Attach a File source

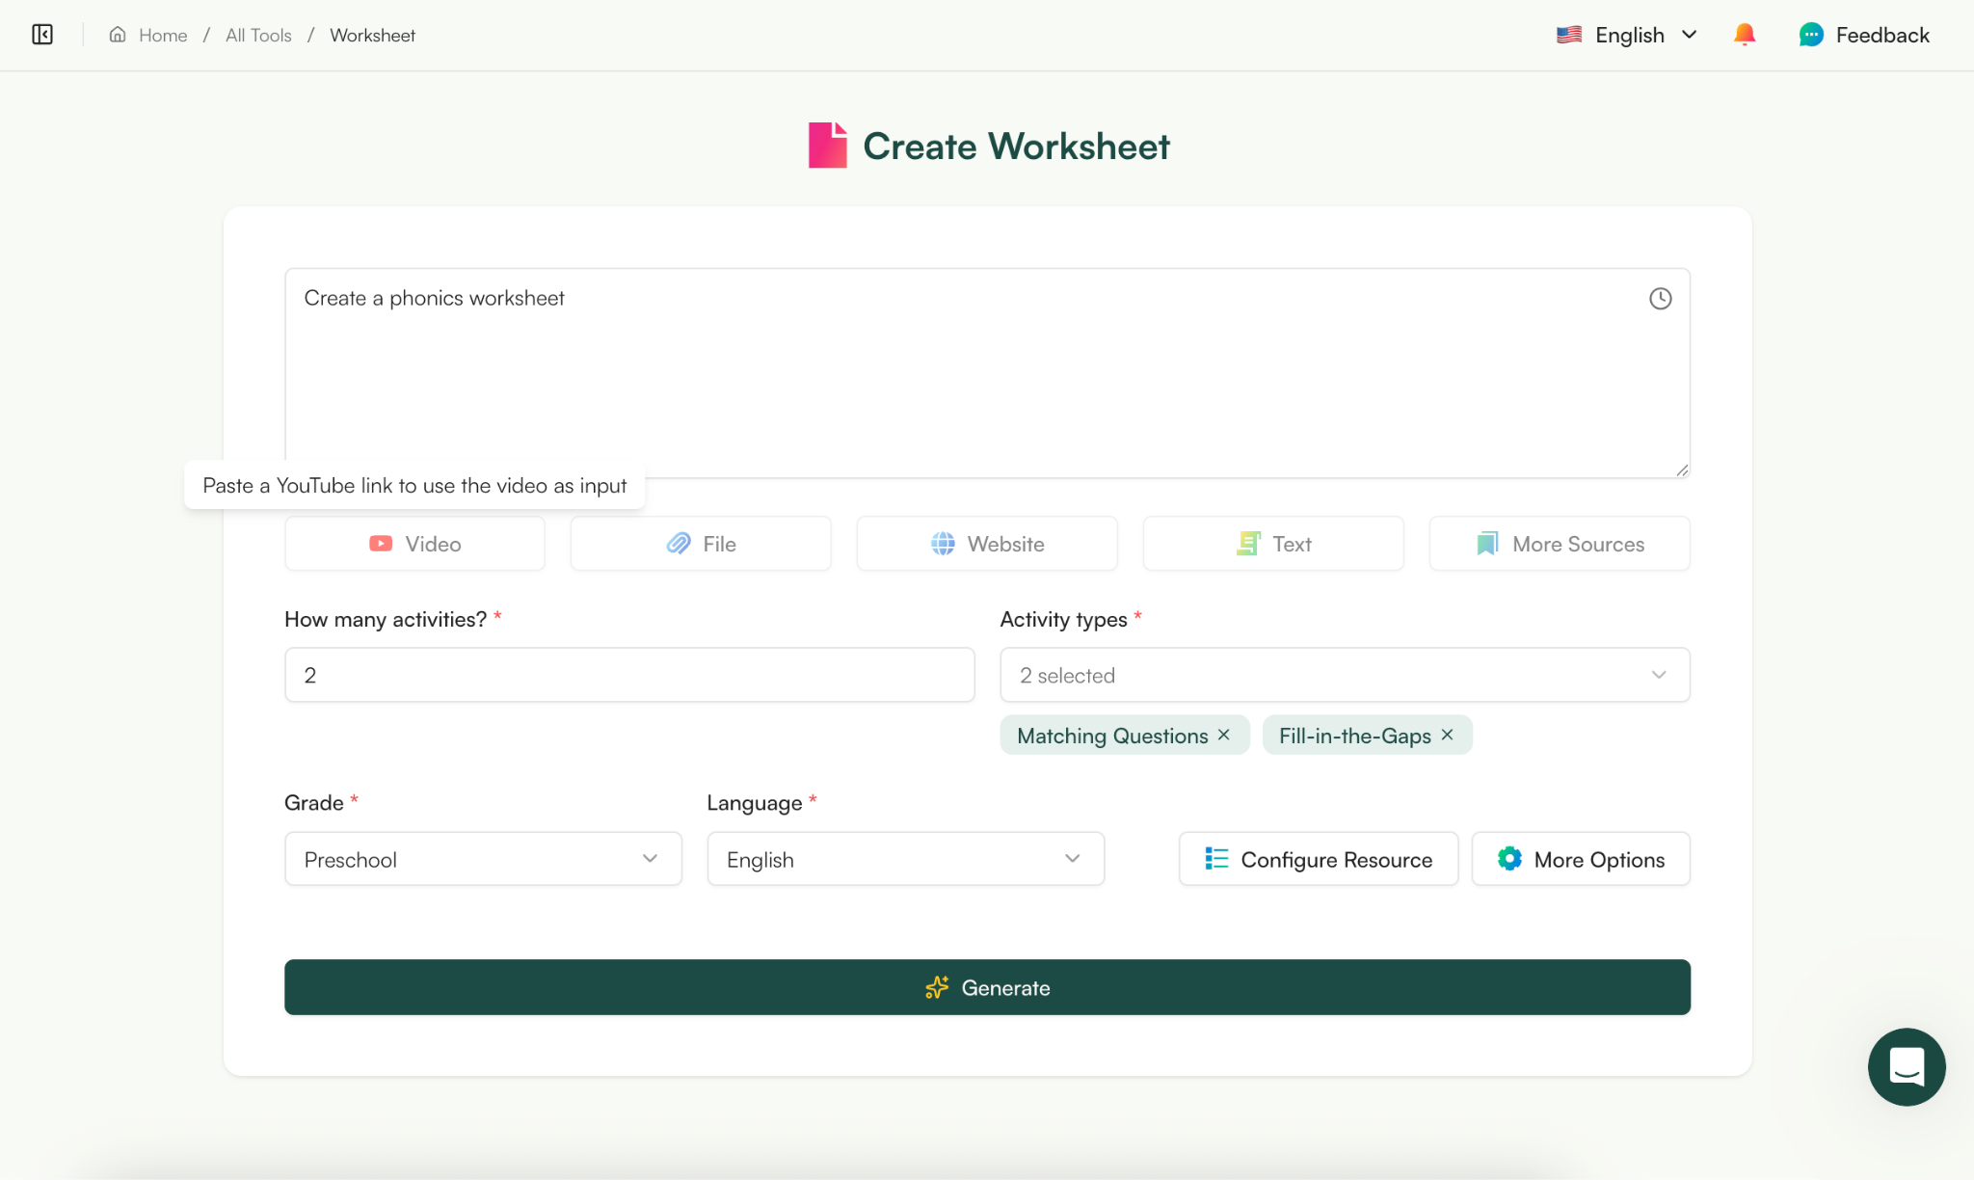(701, 544)
